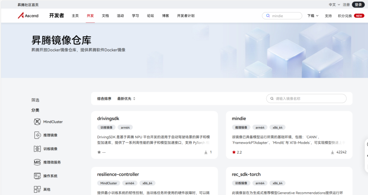
Task: Select the 其他 category icon
Action: pyautogui.click(x=37, y=189)
